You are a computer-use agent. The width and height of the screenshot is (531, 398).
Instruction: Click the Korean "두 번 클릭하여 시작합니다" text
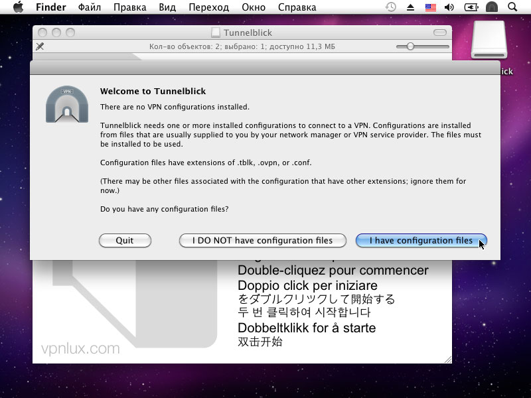(304, 312)
